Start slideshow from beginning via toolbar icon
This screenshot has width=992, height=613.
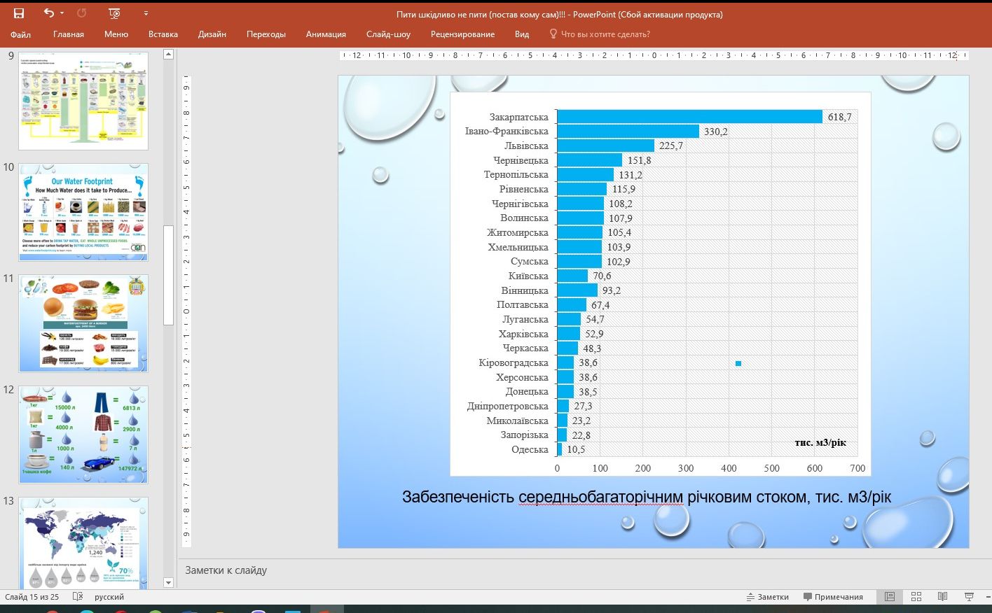coord(114,13)
